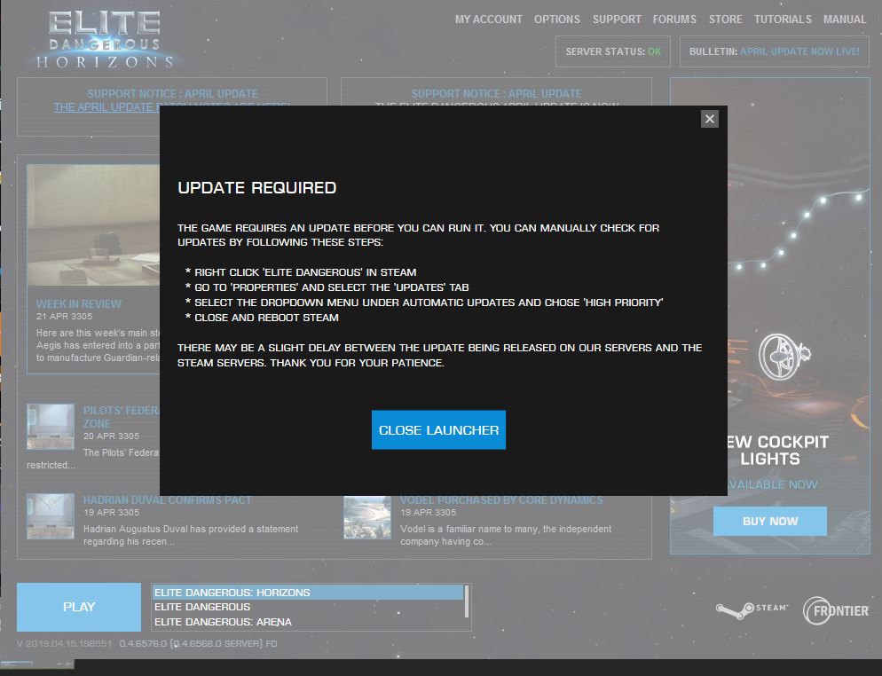
Task: Open the April Update patch notes link
Action: coord(106,106)
